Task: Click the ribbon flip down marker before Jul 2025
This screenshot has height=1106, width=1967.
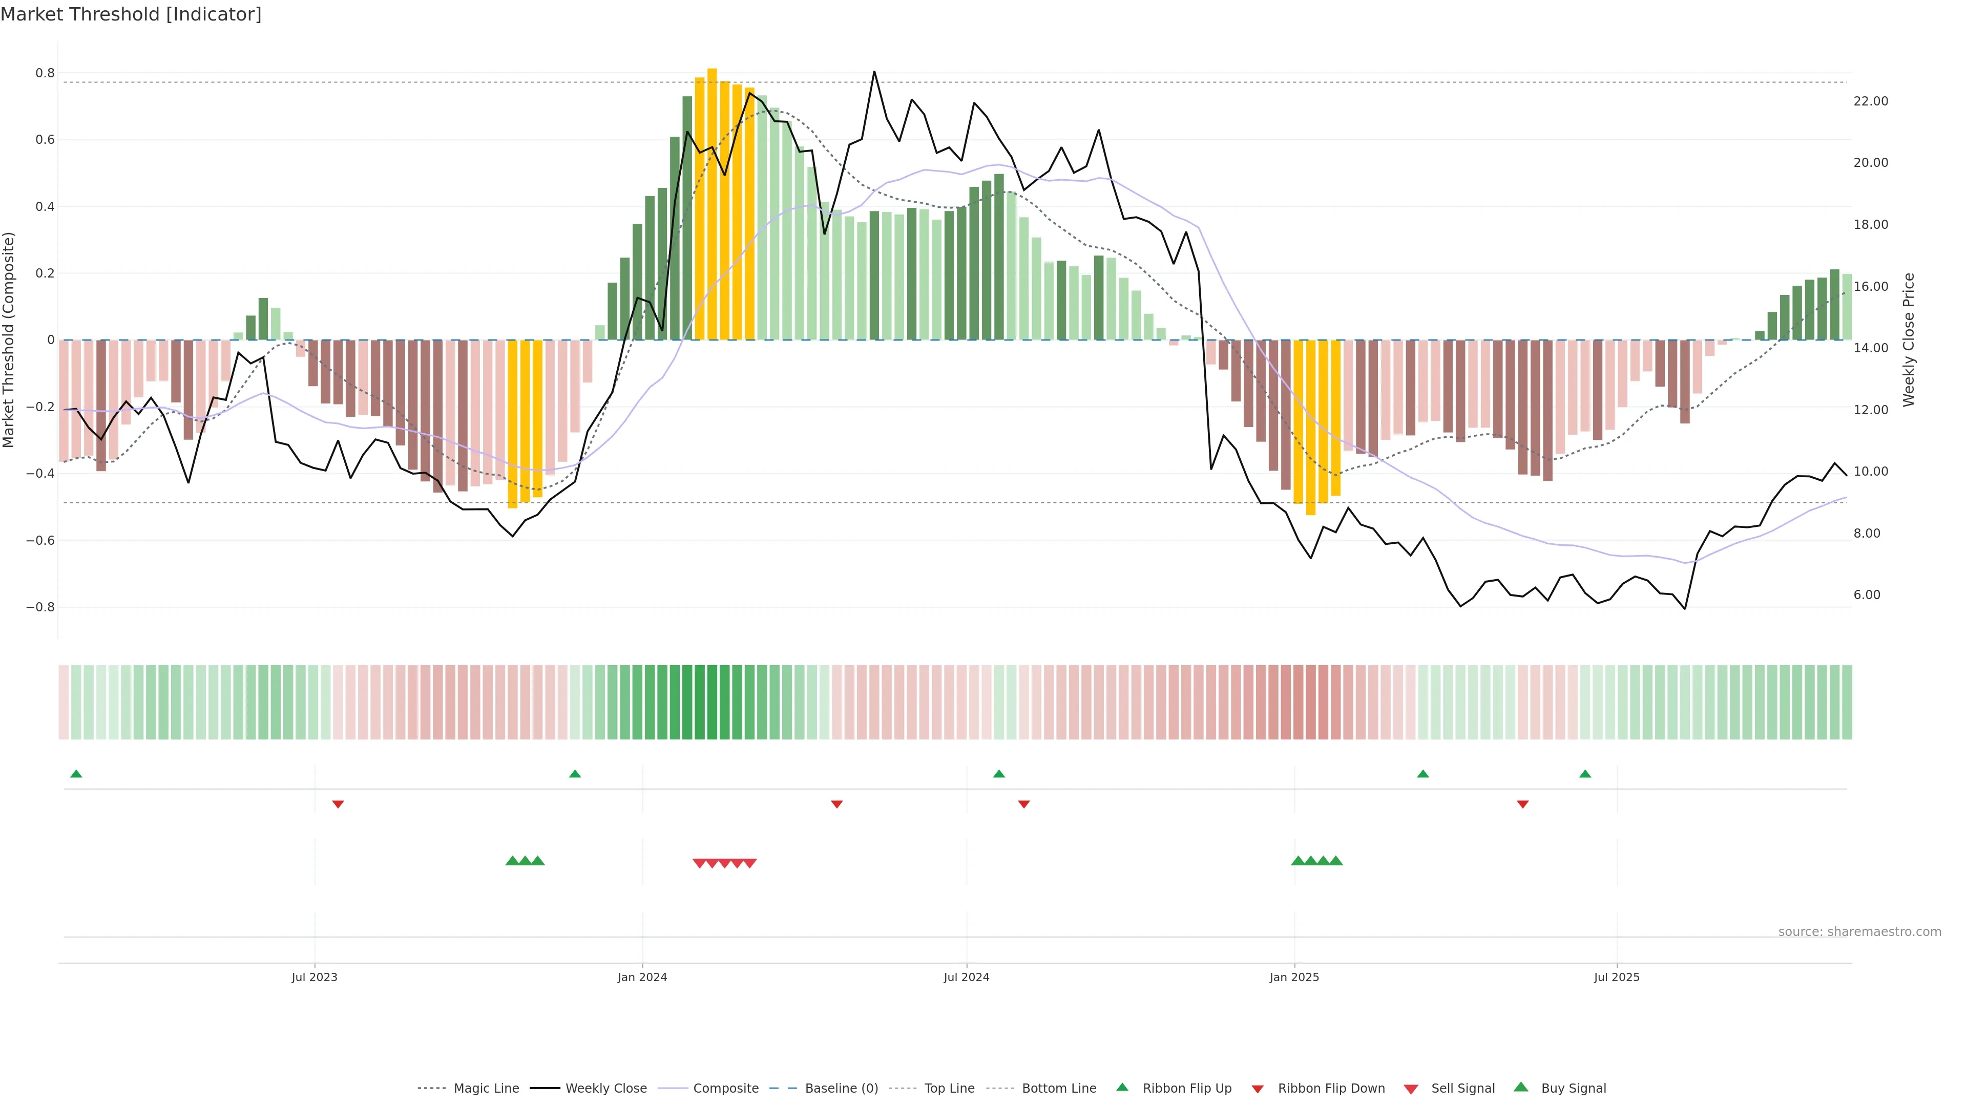Action: (x=1522, y=804)
